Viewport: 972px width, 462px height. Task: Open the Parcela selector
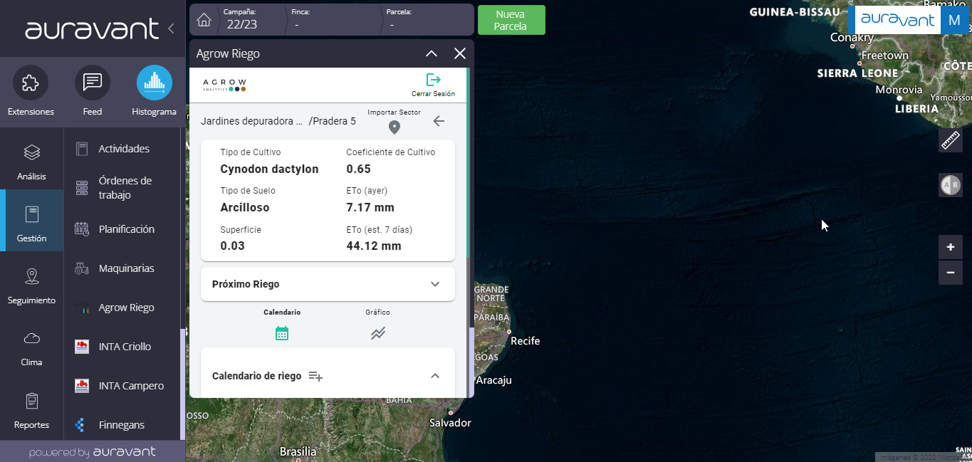pos(426,20)
